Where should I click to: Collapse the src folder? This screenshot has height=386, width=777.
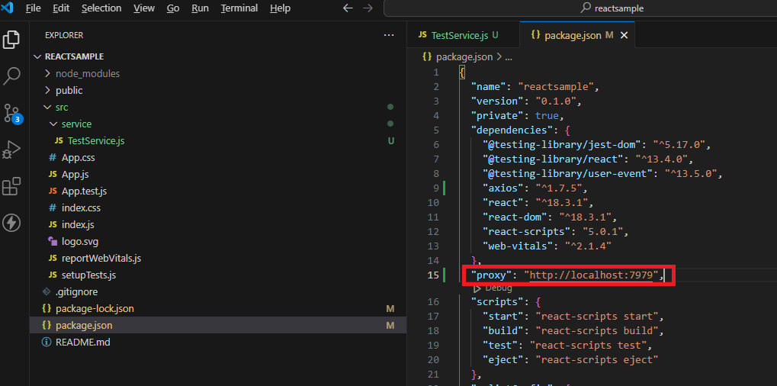(x=61, y=107)
